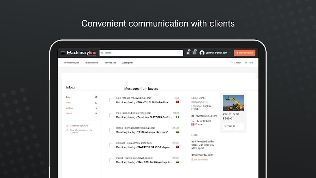The image size is (316, 178).
Task: Open the hamburger menu icon
Action: [x=63, y=53]
